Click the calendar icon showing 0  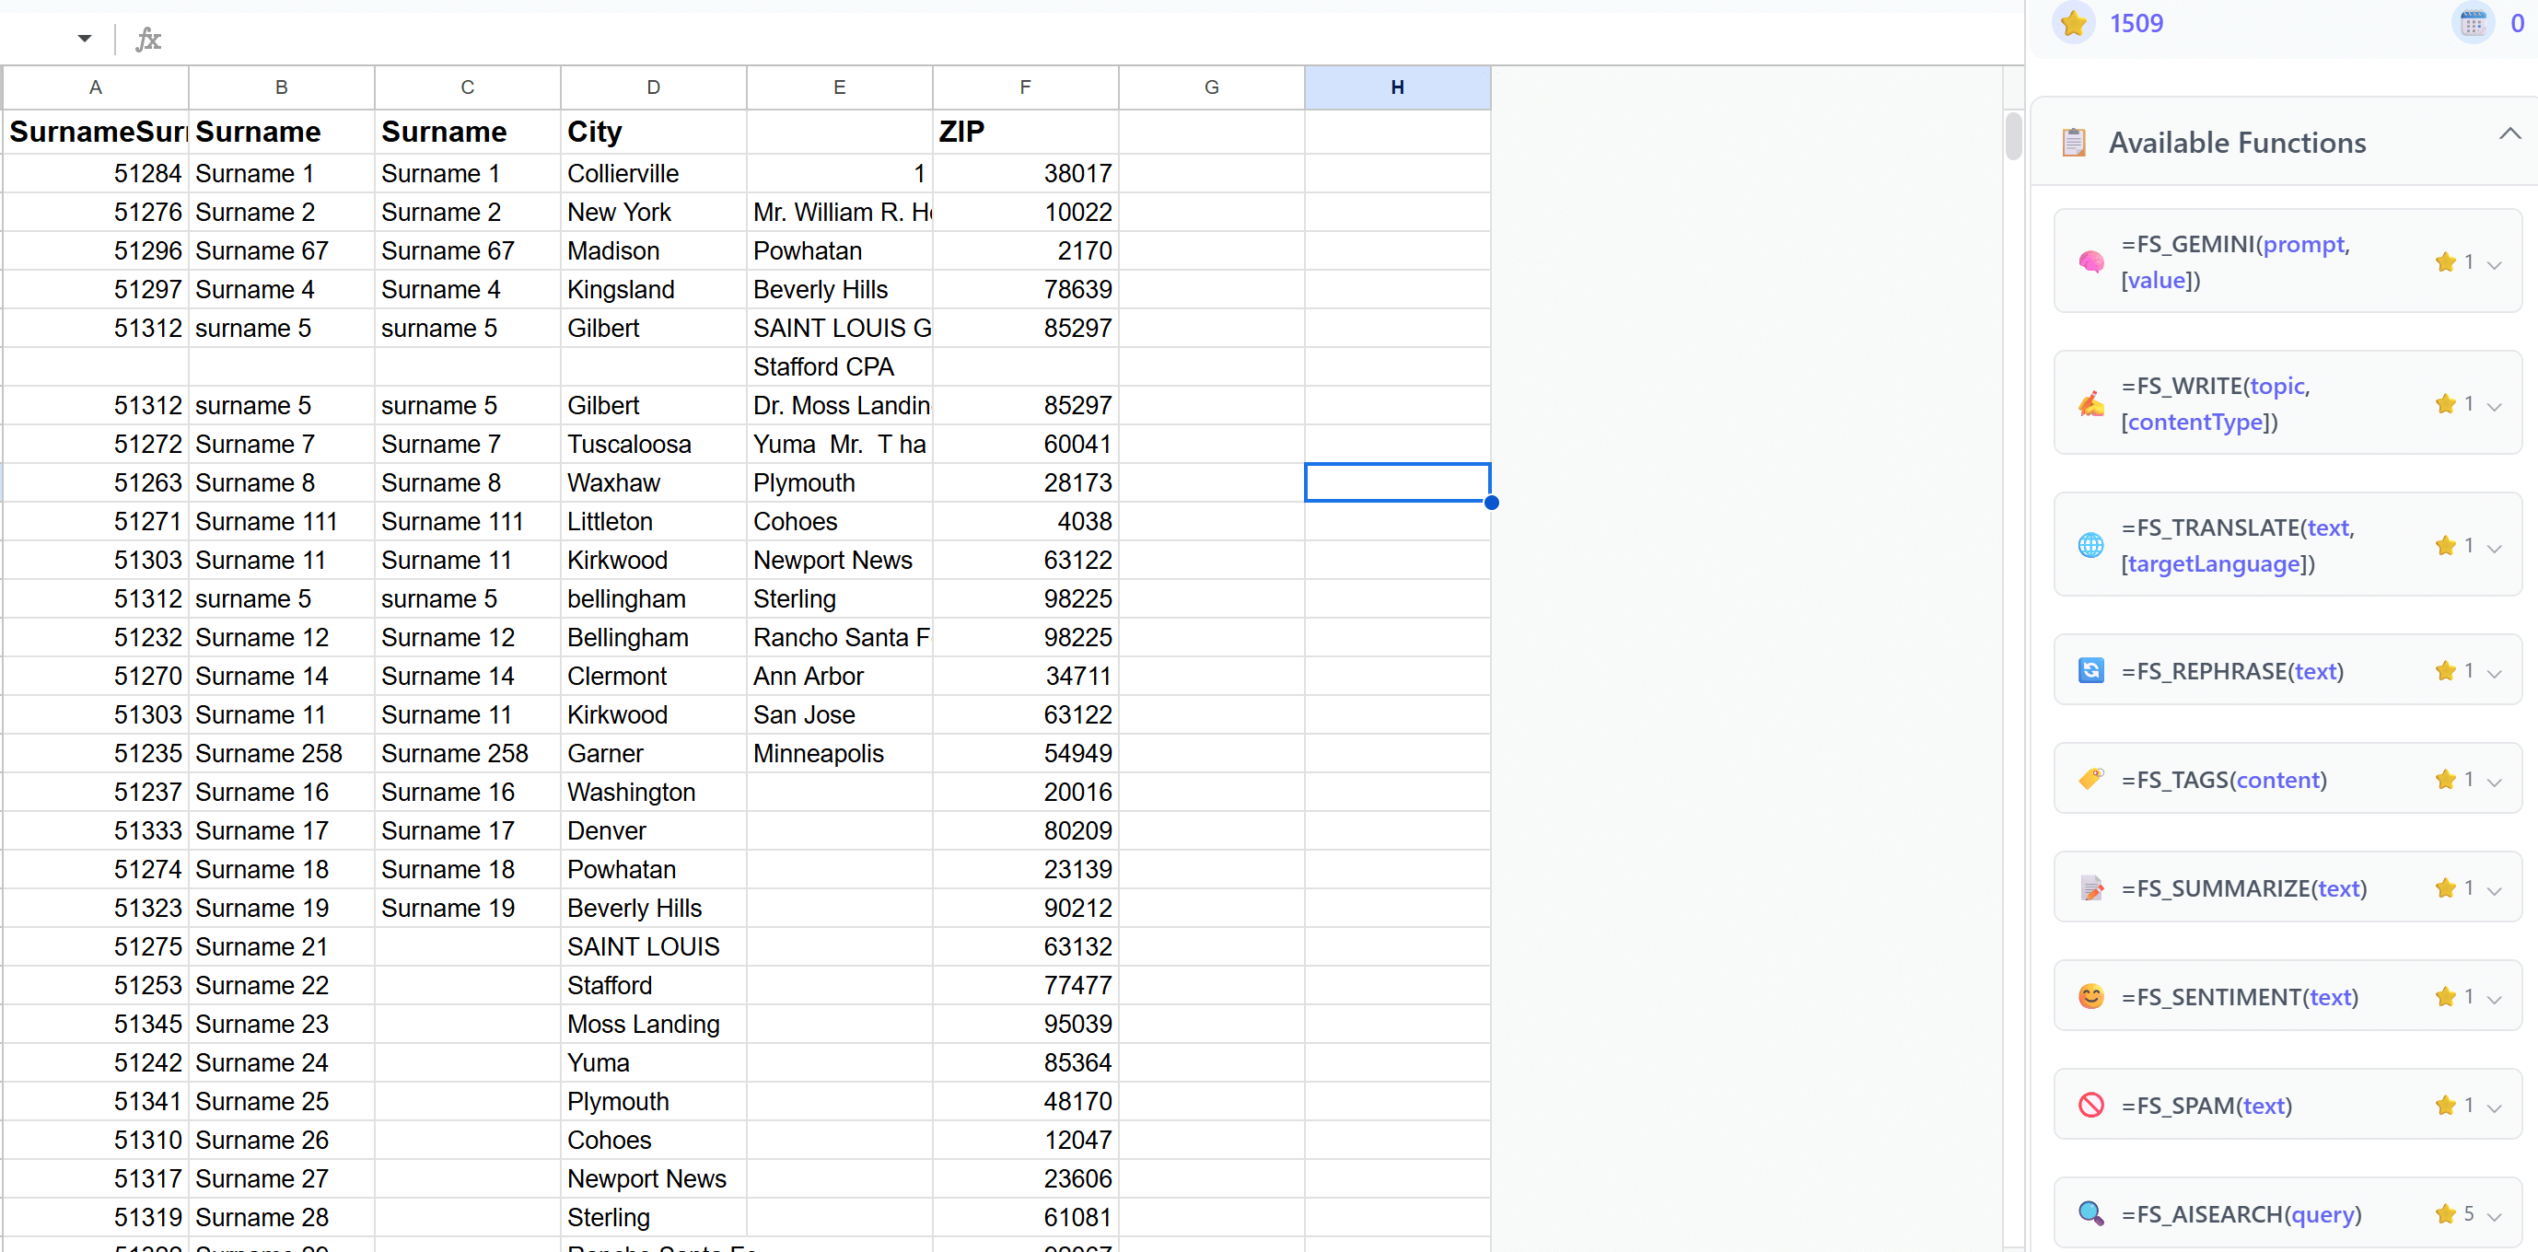point(2473,22)
